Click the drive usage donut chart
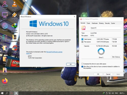The image size is (127, 95). (101, 51)
